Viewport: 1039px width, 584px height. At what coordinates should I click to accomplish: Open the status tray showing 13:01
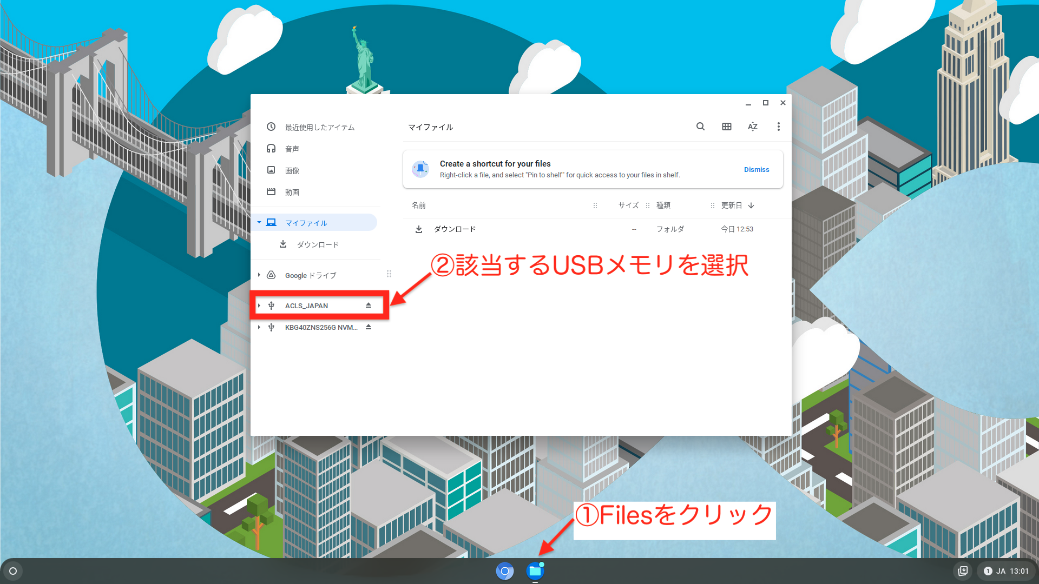pyautogui.click(x=1006, y=571)
